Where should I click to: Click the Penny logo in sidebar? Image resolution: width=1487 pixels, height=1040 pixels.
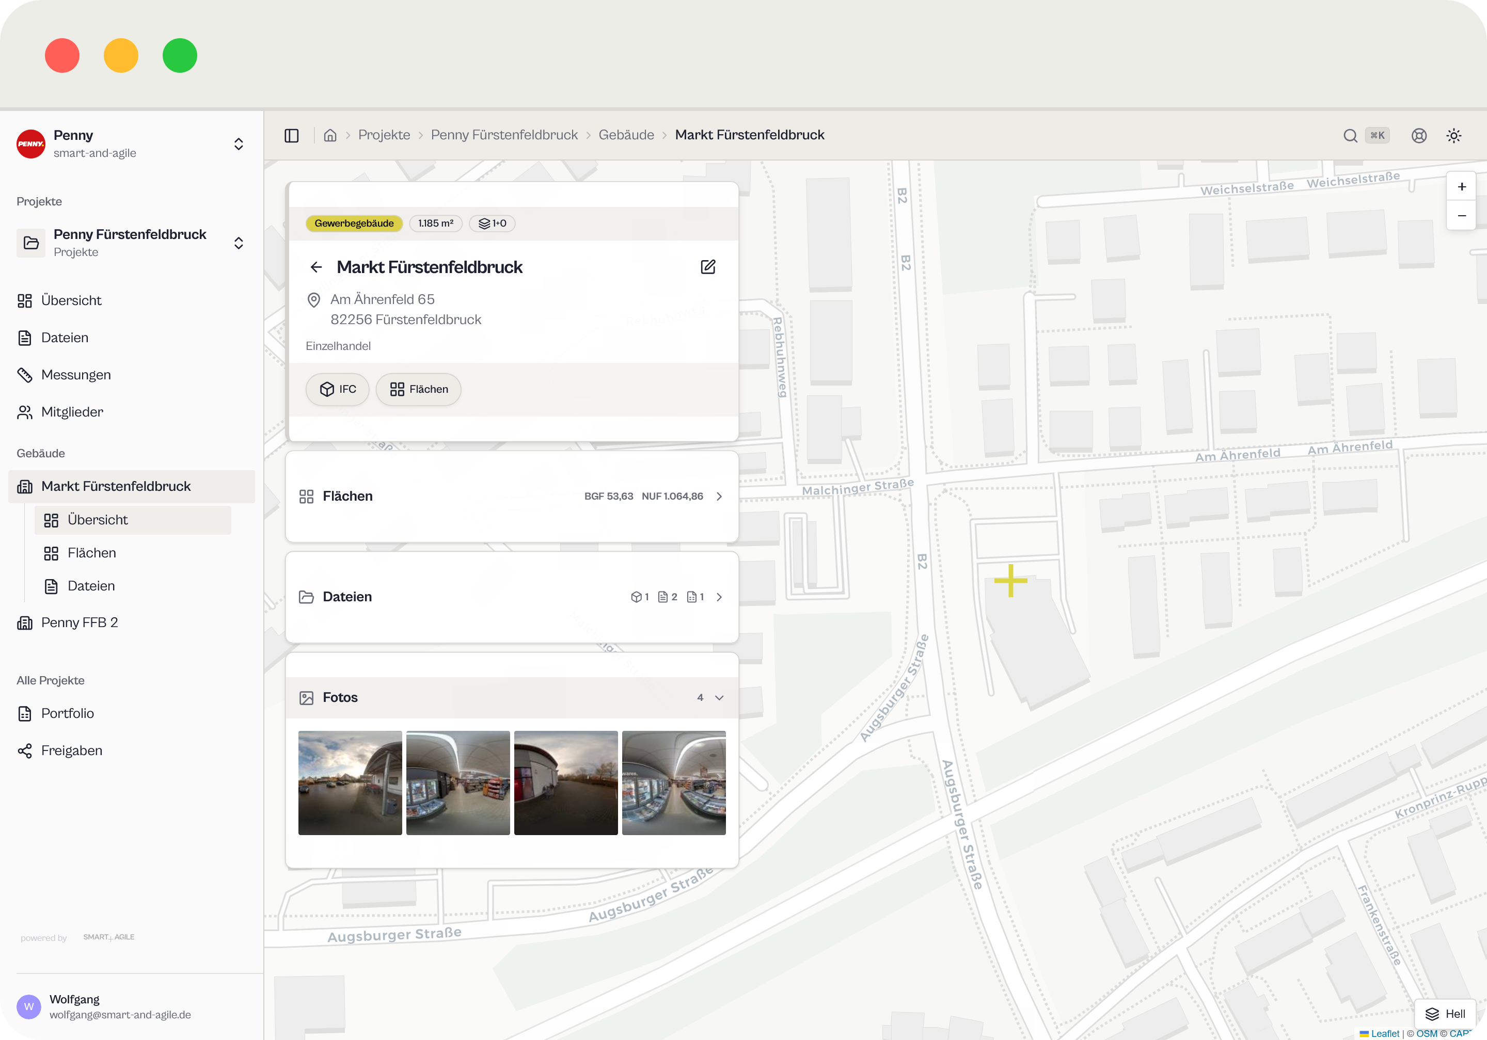click(31, 144)
